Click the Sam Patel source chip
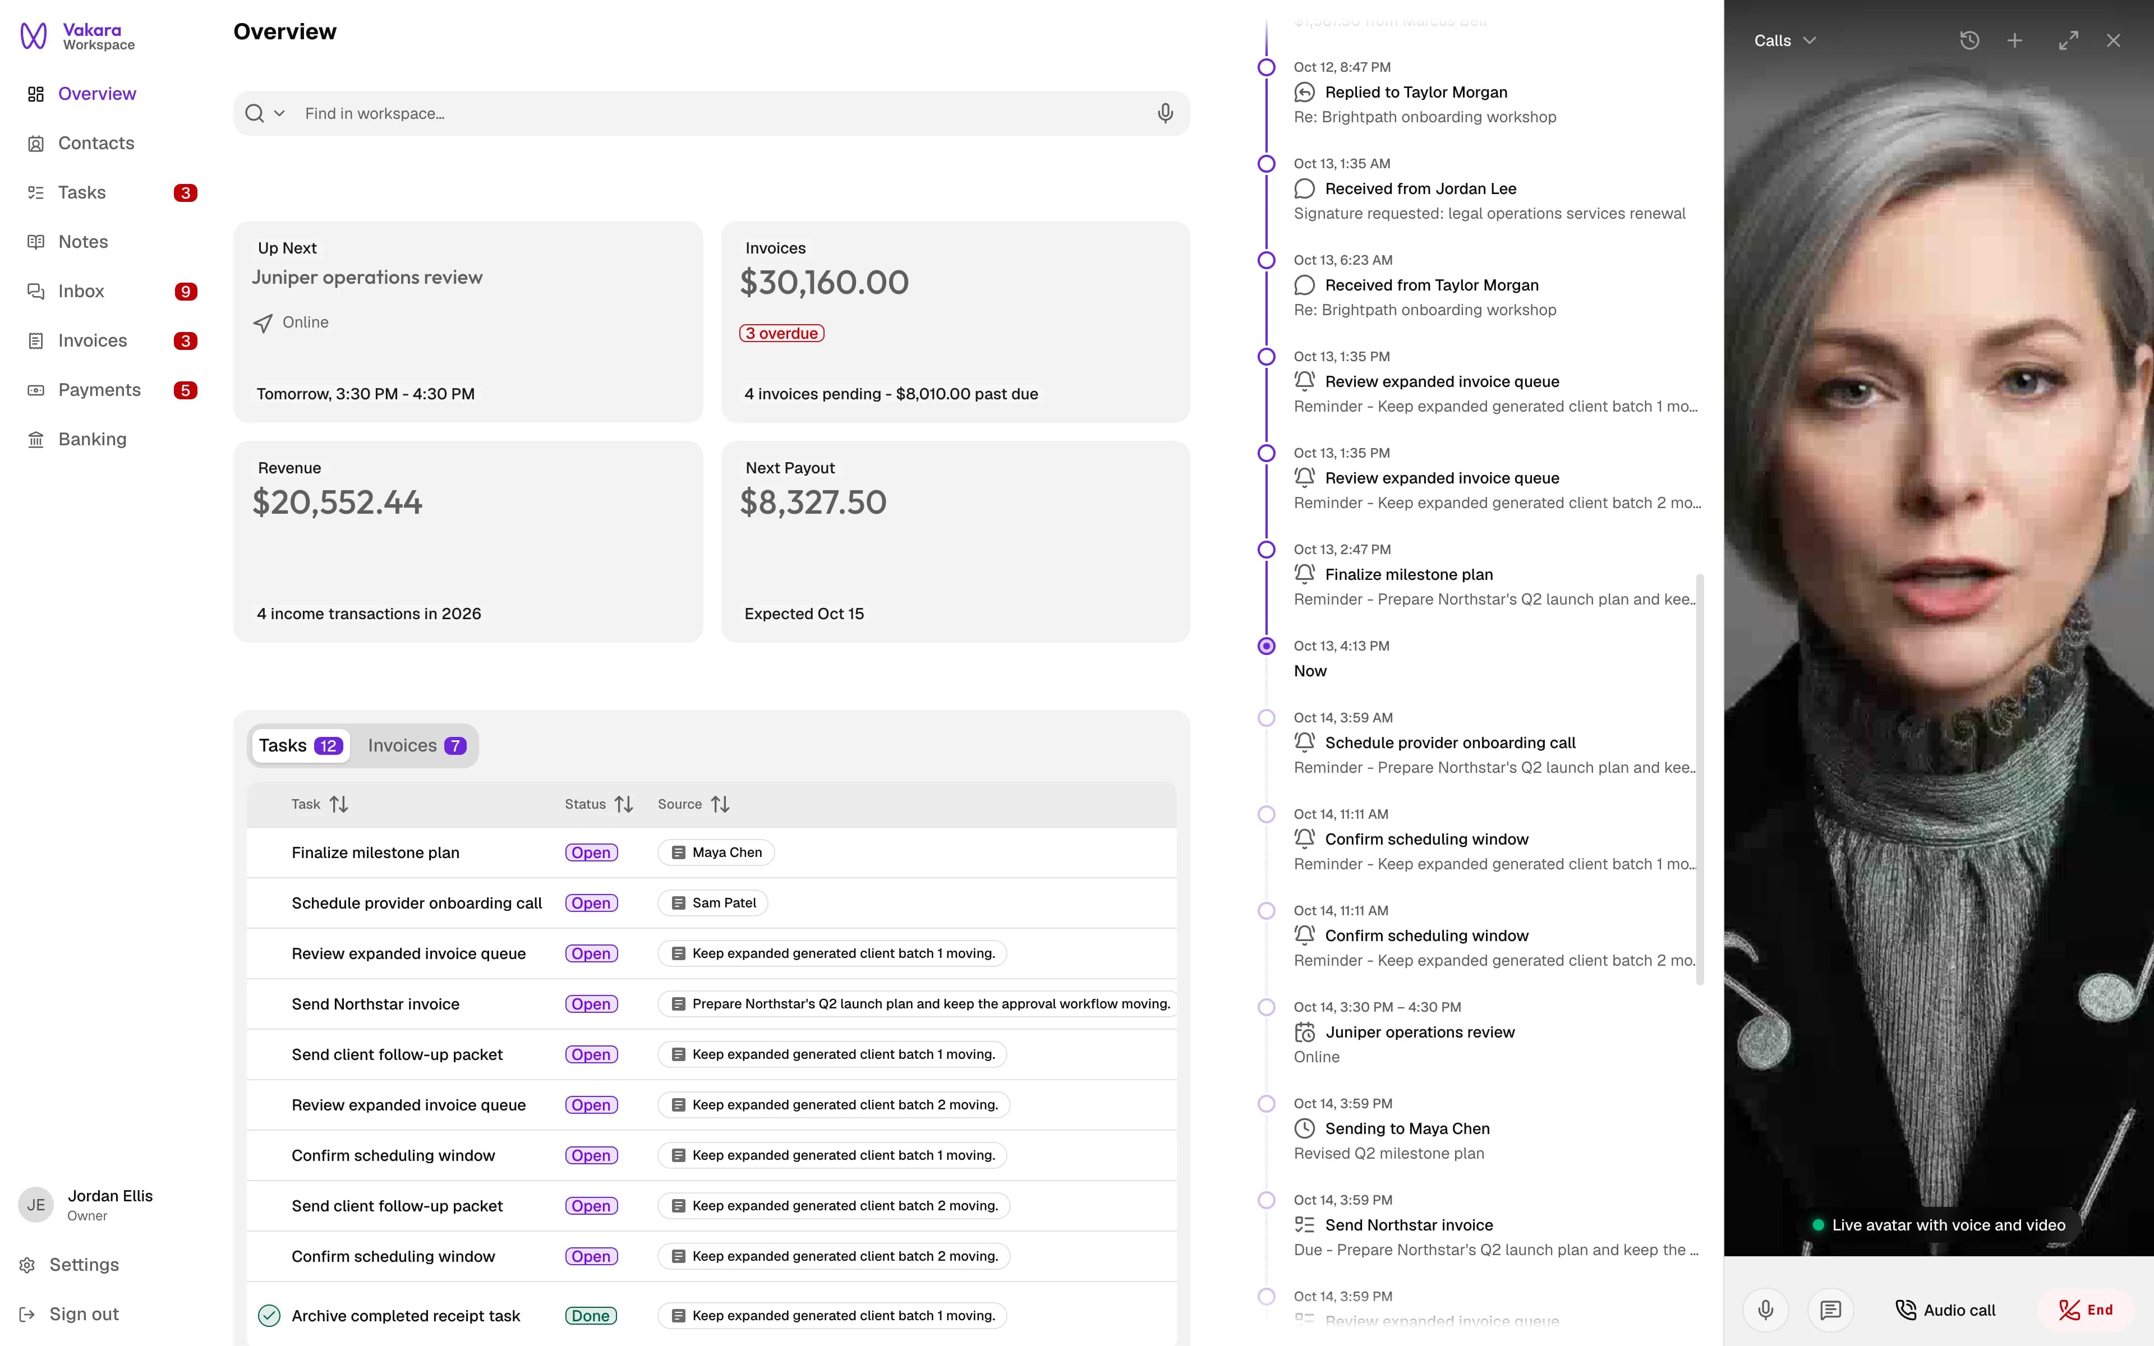Viewport: 2154px width, 1346px height. click(713, 903)
